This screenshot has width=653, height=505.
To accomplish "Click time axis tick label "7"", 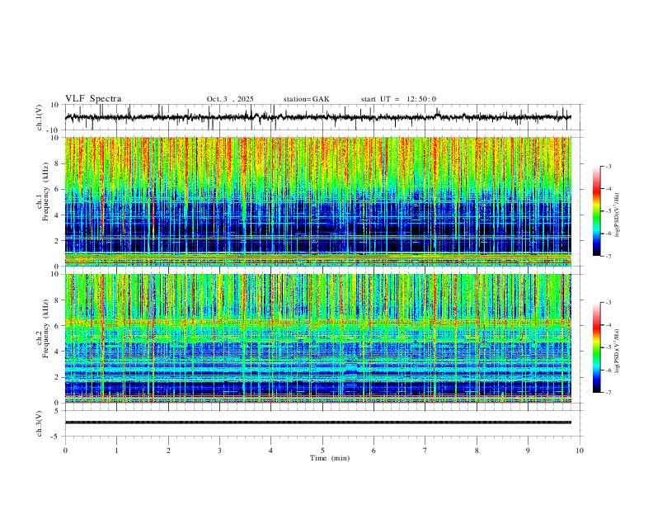I will [425, 451].
